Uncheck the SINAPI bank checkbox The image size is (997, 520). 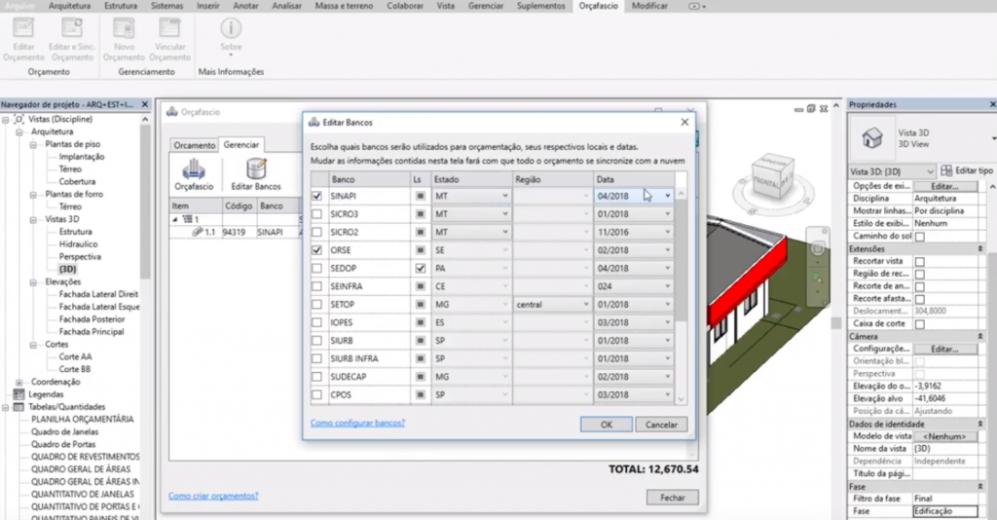coord(316,196)
